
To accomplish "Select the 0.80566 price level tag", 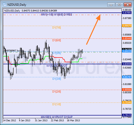I will click(127, 90).
